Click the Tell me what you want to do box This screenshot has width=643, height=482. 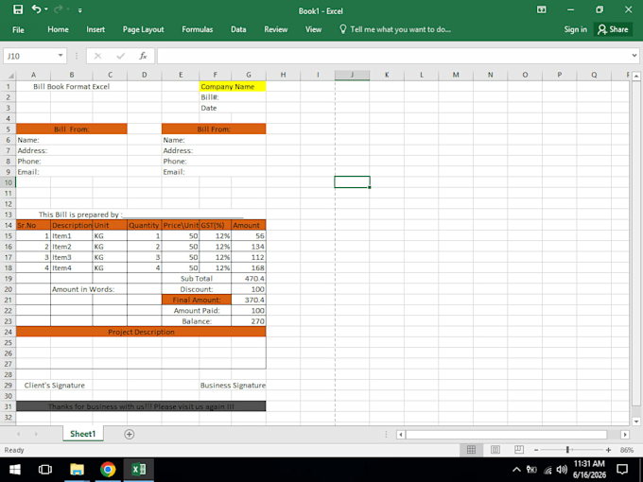[395, 29]
